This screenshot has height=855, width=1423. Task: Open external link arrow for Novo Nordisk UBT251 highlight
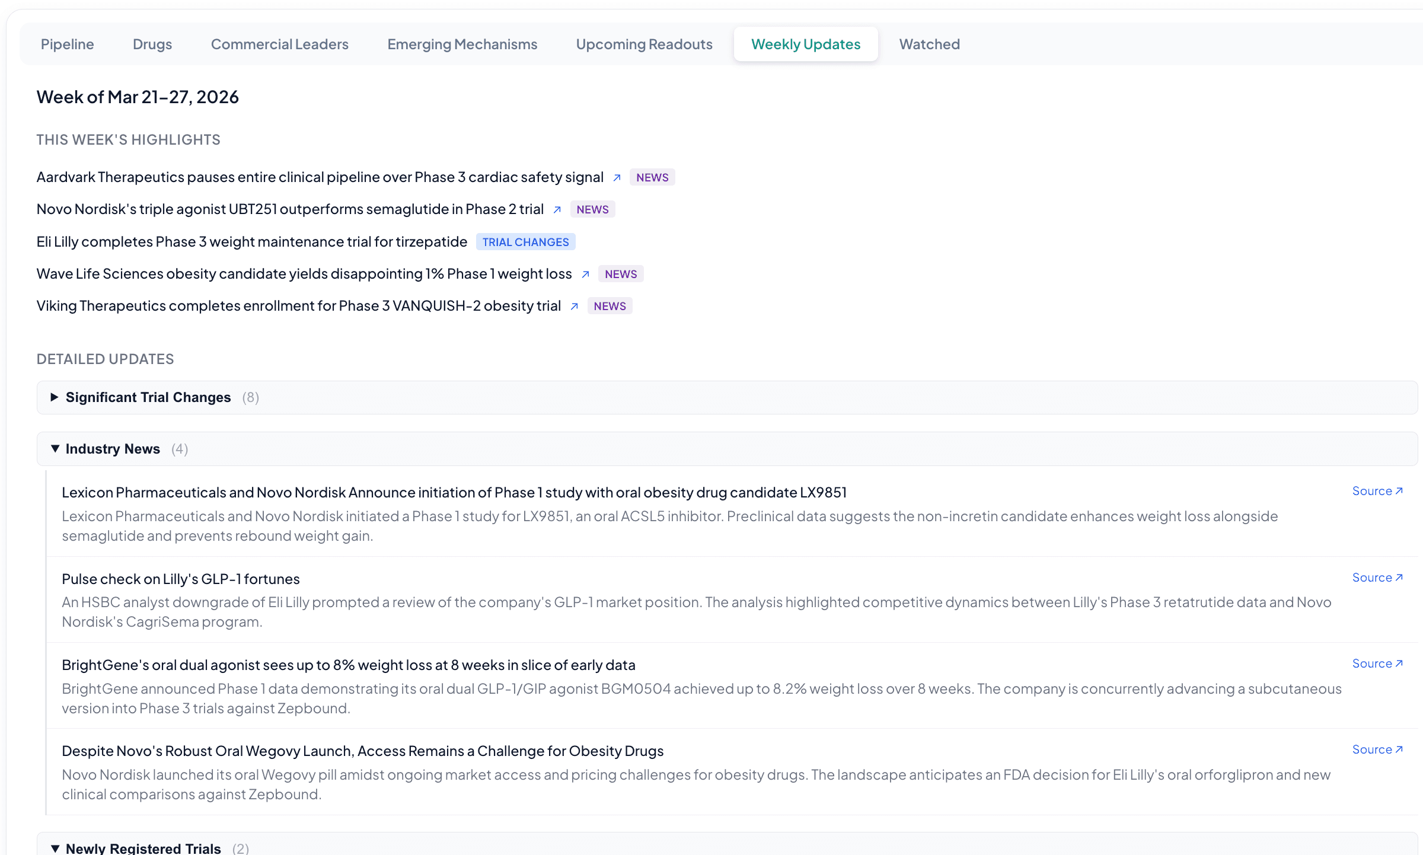click(557, 209)
